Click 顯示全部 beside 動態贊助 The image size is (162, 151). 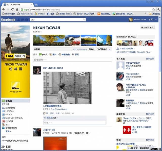pos(150,114)
